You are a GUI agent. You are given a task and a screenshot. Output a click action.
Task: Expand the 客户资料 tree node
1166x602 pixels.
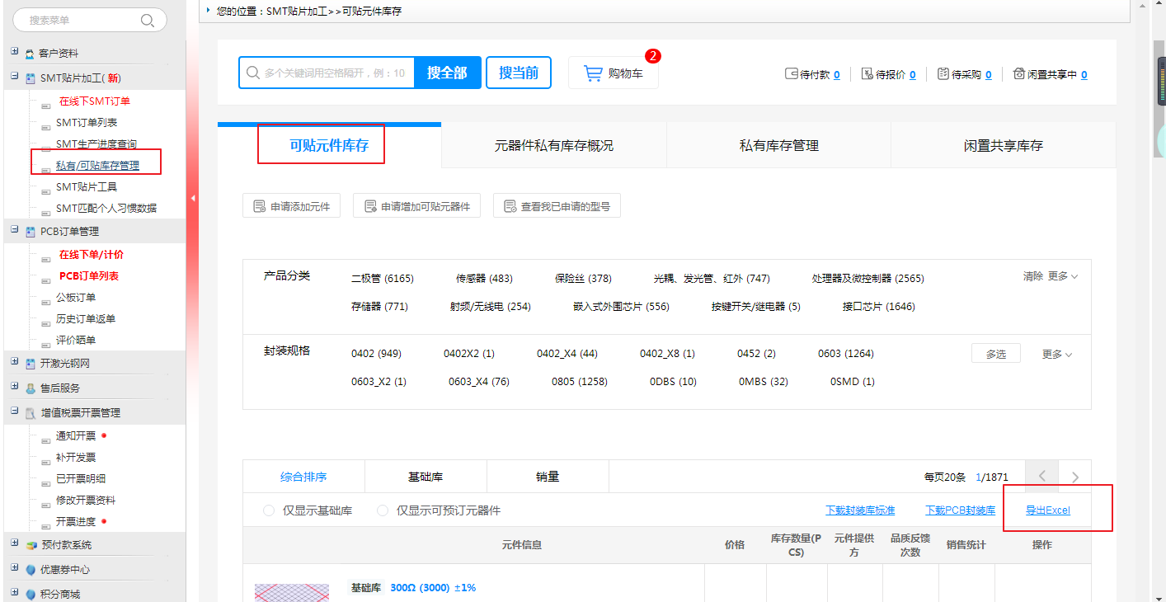point(14,52)
